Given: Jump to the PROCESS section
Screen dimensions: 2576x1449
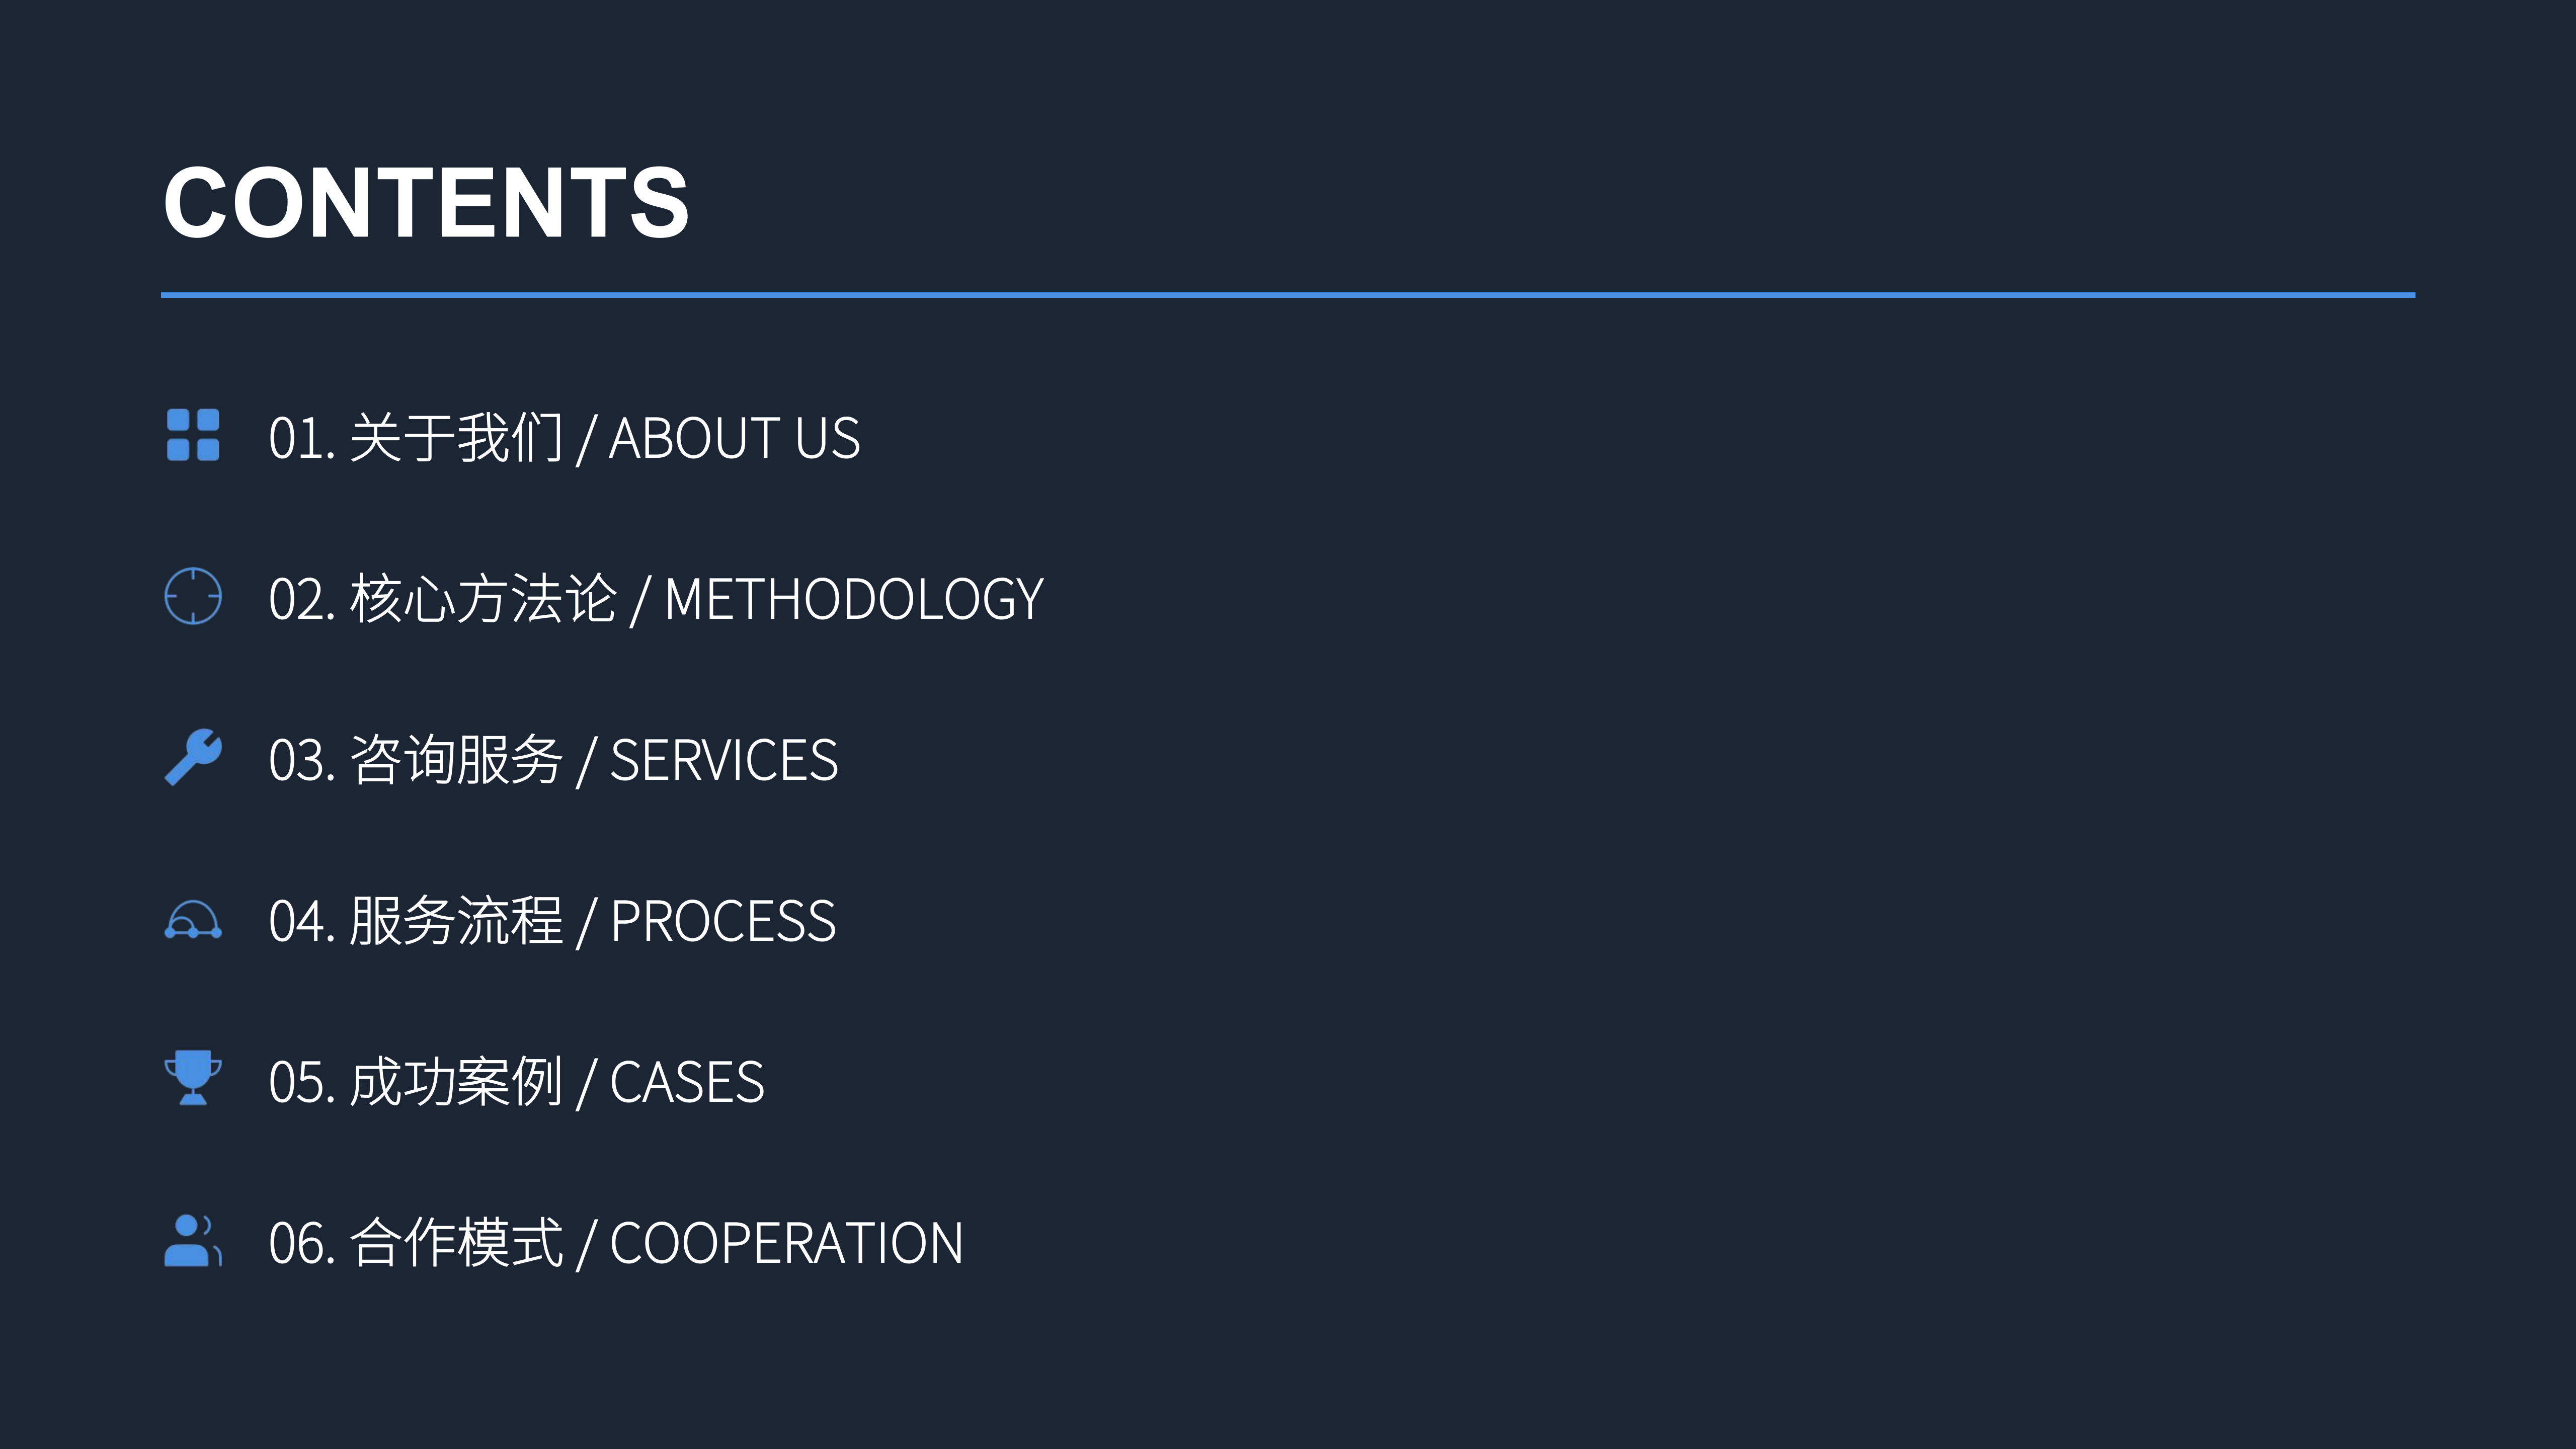Looking at the screenshot, I should coord(723,921).
